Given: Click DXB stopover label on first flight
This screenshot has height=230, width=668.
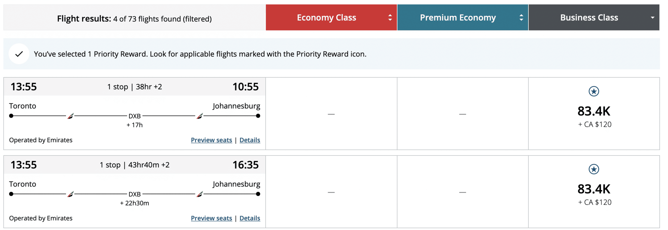Looking at the screenshot, I should point(135,116).
